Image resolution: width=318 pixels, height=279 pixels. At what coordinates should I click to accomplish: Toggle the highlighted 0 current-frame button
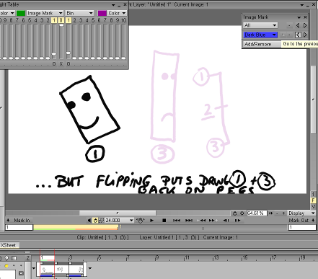tap(61, 20)
